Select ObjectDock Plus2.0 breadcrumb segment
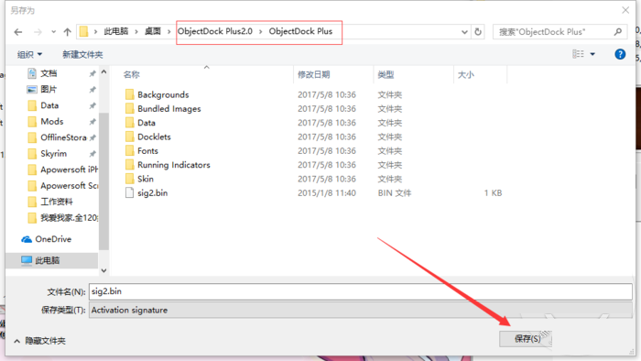 (x=215, y=31)
